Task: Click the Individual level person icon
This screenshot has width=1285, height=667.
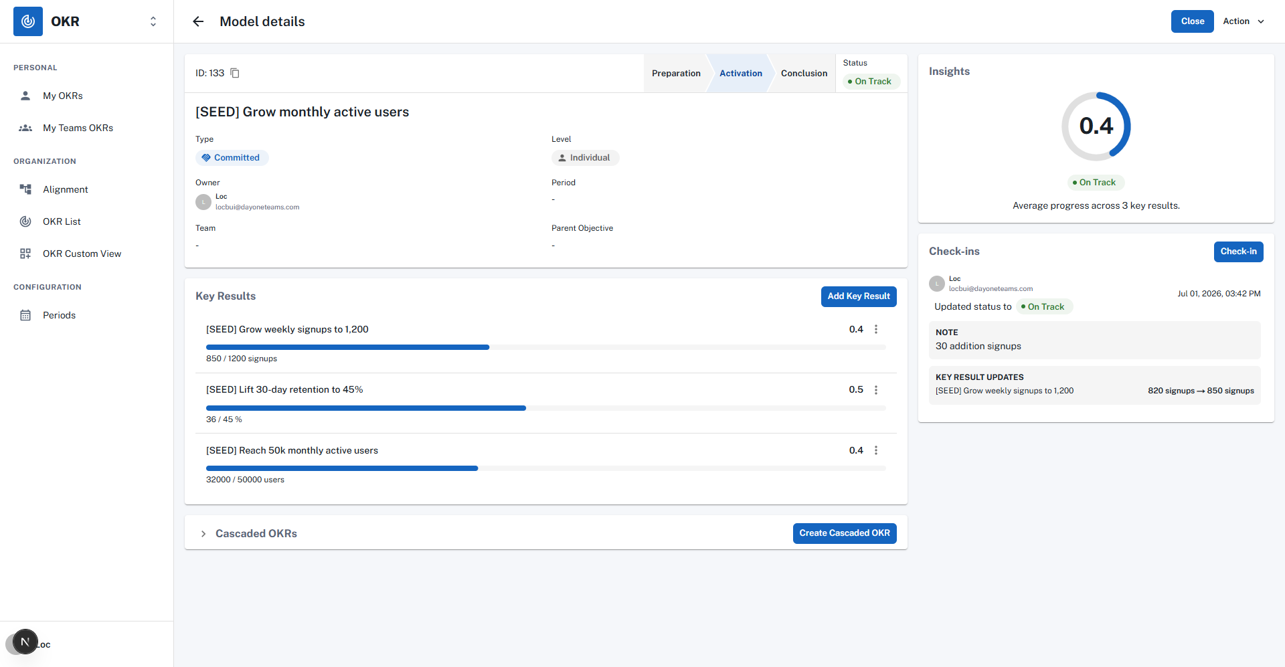Action: pyautogui.click(x=562, y=158)
